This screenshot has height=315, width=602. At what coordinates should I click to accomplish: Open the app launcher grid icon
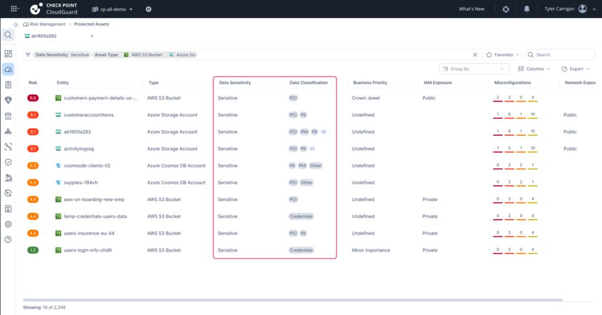(14, 9)
